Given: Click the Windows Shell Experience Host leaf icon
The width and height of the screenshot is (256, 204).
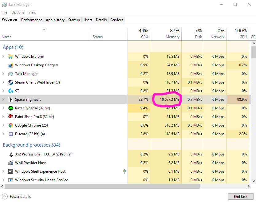Looking at the screenshot, I should pos(124,171).
